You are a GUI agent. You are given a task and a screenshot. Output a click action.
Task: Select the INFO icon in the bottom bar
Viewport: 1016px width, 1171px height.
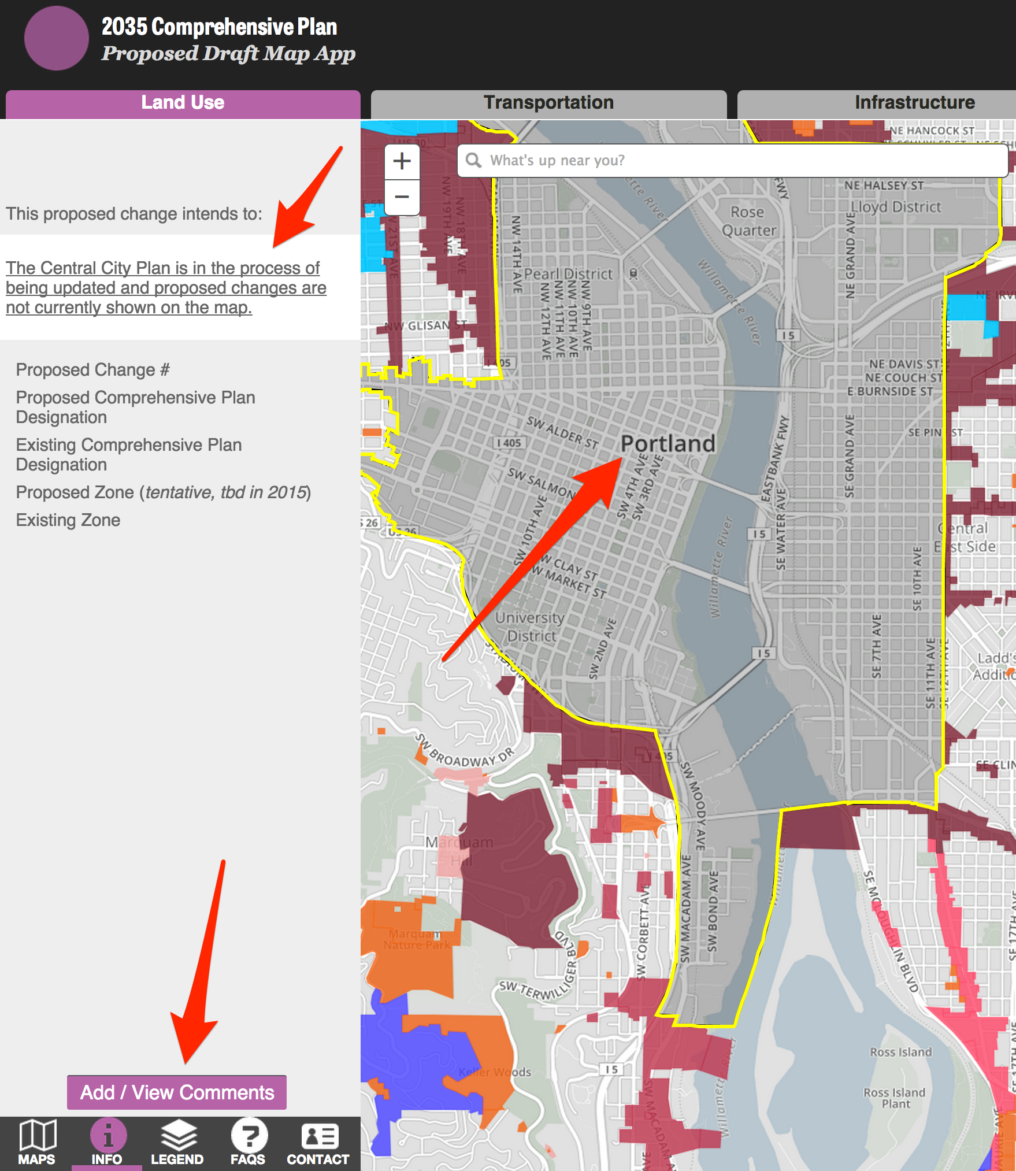tap(107, 1142)
